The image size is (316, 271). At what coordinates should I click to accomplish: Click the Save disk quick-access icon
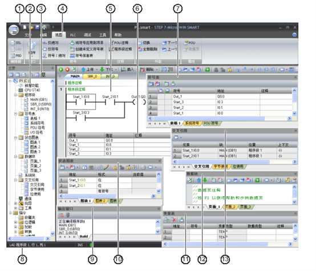coord(38,27)
